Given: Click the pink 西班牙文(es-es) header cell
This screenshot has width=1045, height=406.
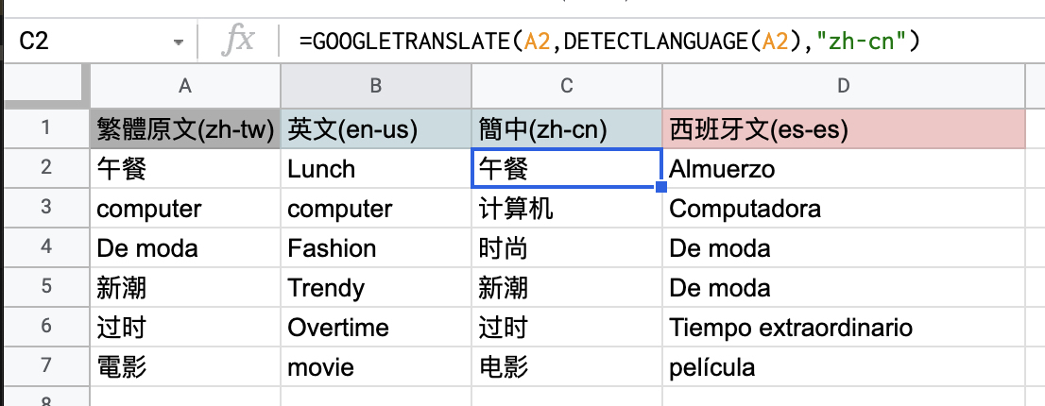Looking at the screenshot, I should pyautogui.click(x=844, y=129).
